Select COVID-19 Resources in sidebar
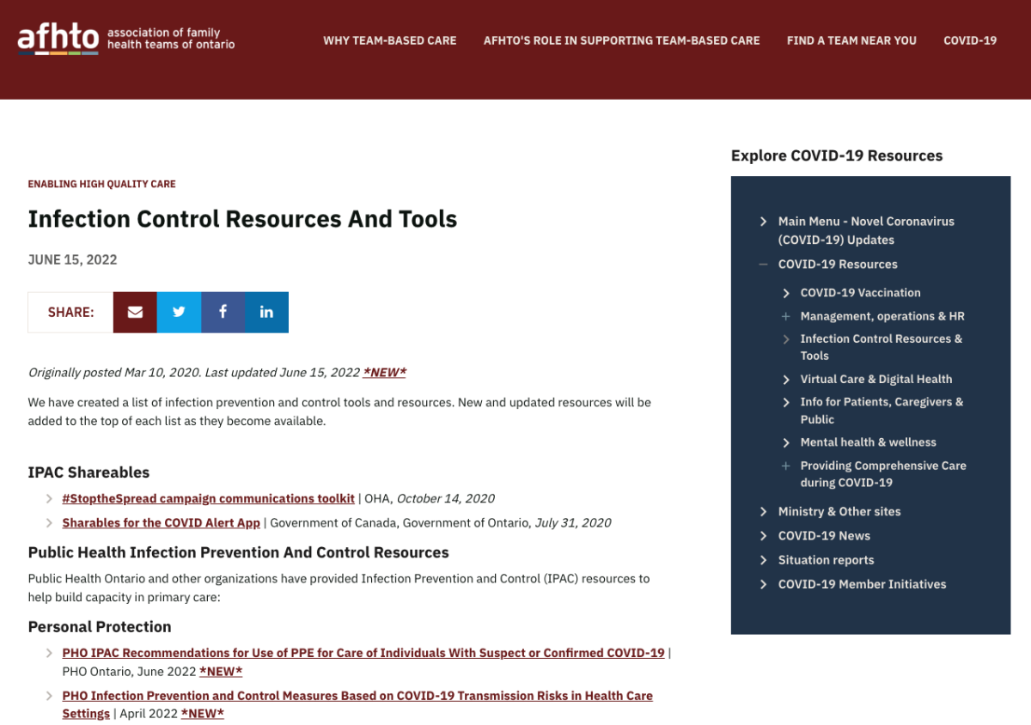 click(838, 265)
